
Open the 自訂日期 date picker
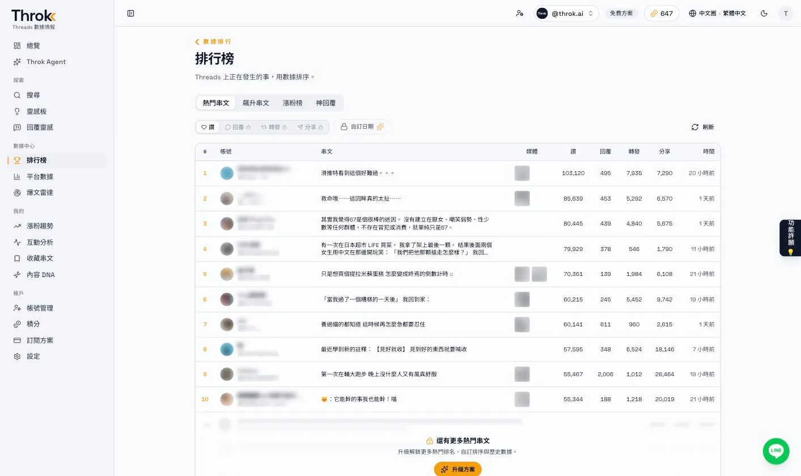pyautogui.click(x=362, y=127)
